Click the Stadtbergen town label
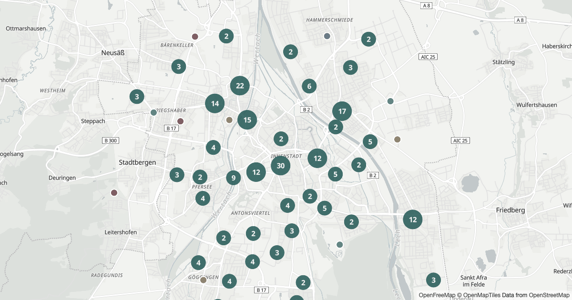572x300 pixels. (137, 162)
